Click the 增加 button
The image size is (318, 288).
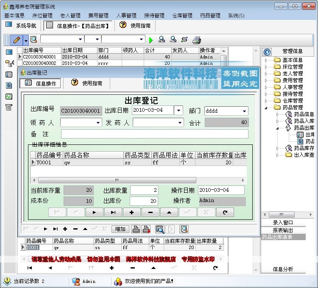[120, 229]
